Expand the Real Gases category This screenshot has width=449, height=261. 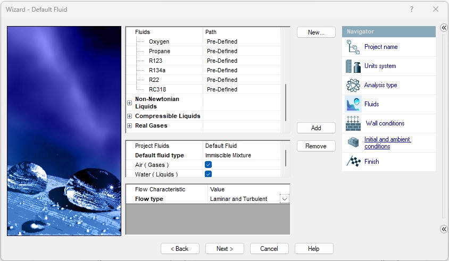pyautogui.click(x=129, y=125)
